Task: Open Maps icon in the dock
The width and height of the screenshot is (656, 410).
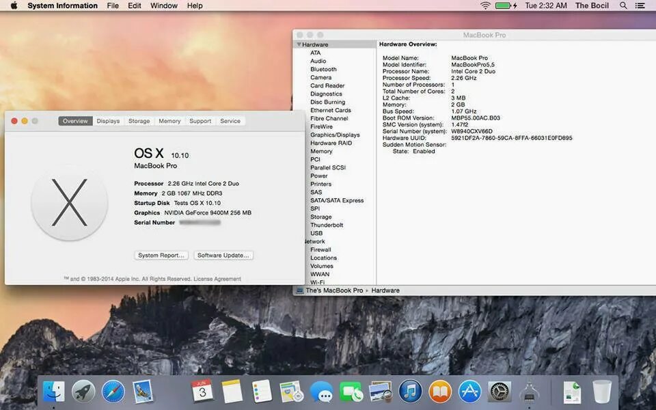Action: (x=292, y=392)
